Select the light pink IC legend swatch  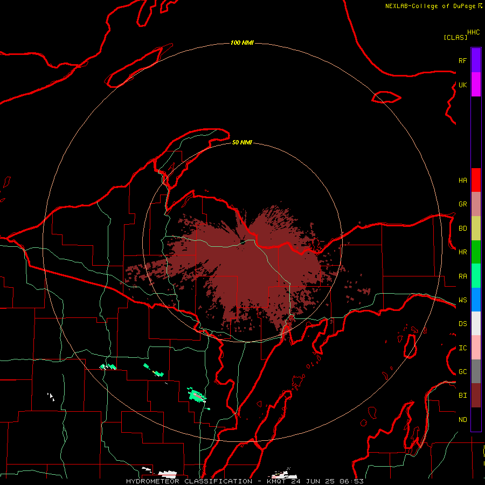[476, 348]
